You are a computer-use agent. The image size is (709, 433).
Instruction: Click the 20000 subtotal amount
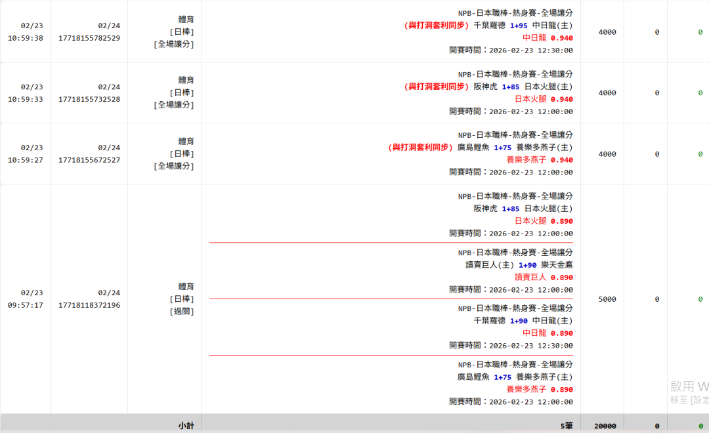(605, 426)
